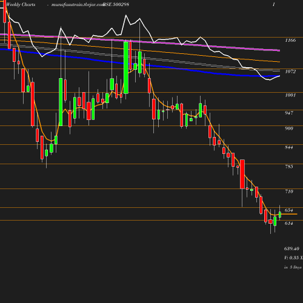Click the 900 price axis label
Image resolution: width=303 pixels, height=303 pixels.
tap(289, 128)
